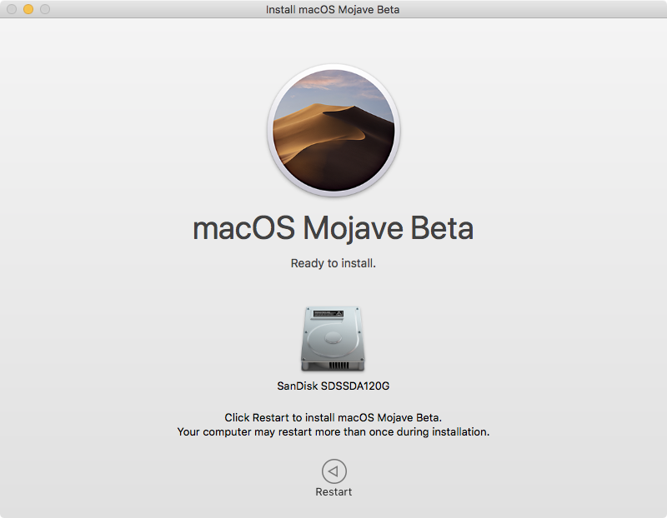Click the disabled close button in title bar

point(12,9)
